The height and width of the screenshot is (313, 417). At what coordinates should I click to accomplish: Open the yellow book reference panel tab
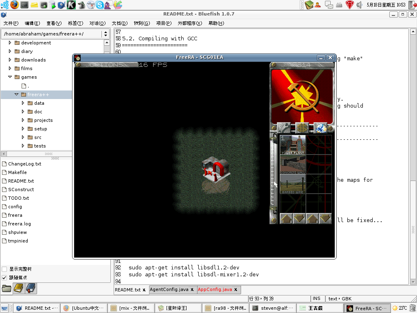pos(19,288)
